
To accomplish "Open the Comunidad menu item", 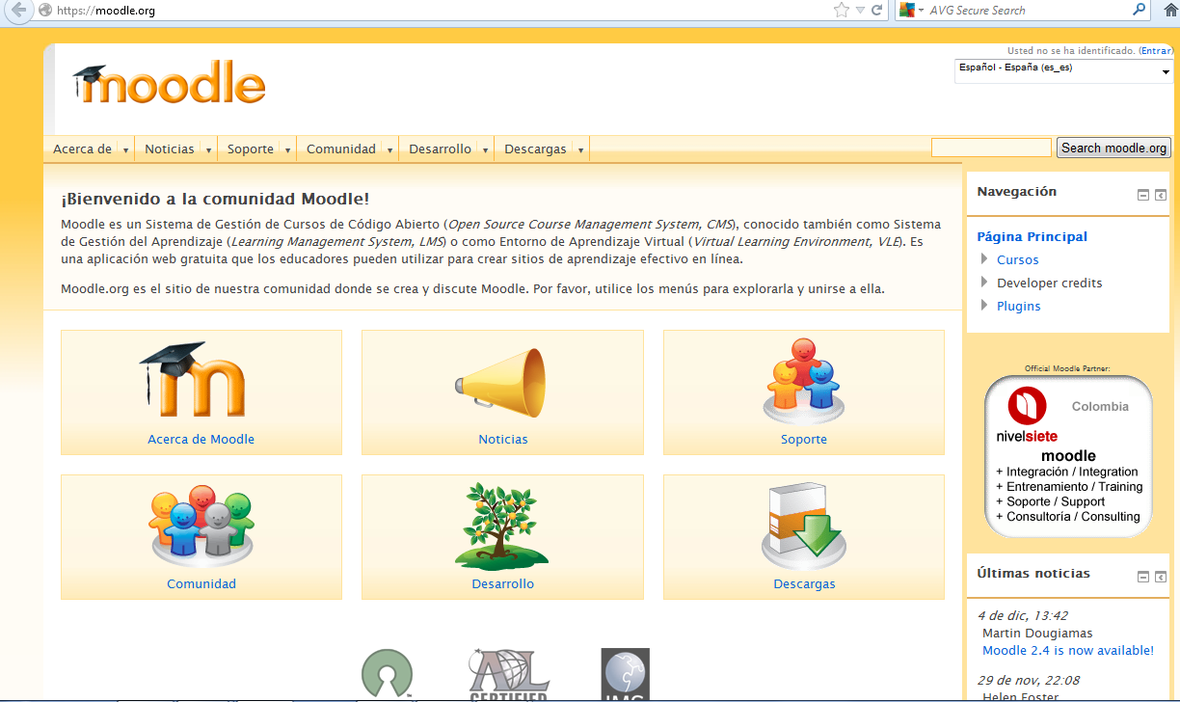I will click(341, 149).
